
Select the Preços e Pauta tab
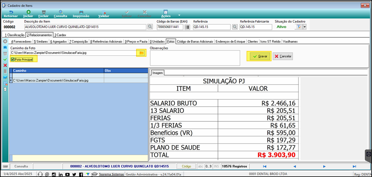[x=136, y=42]
